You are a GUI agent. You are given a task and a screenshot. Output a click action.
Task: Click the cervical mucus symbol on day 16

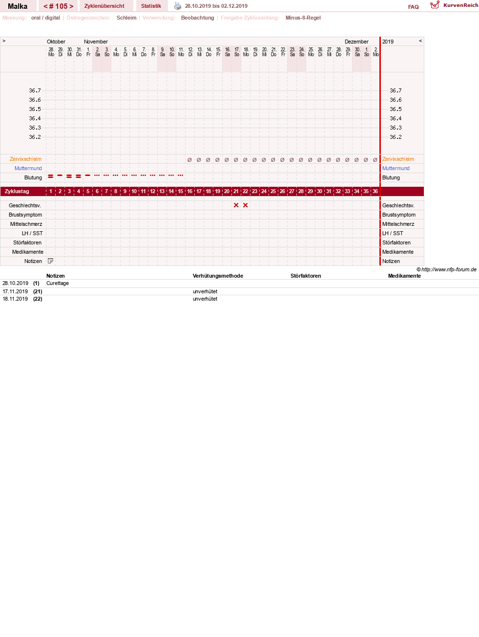[189, 159]
